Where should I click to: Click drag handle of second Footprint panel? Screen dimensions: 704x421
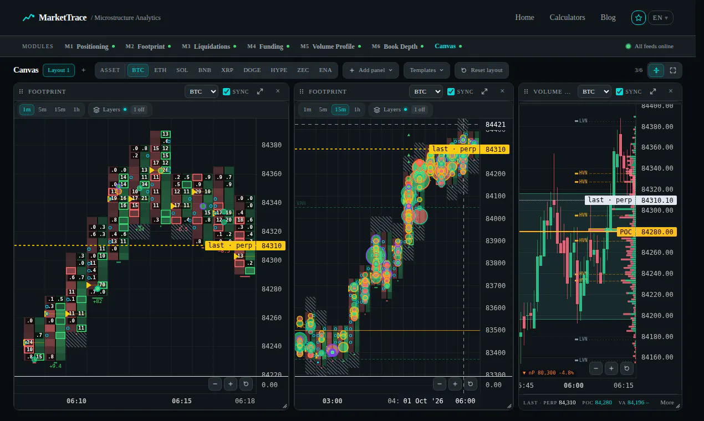302,92
